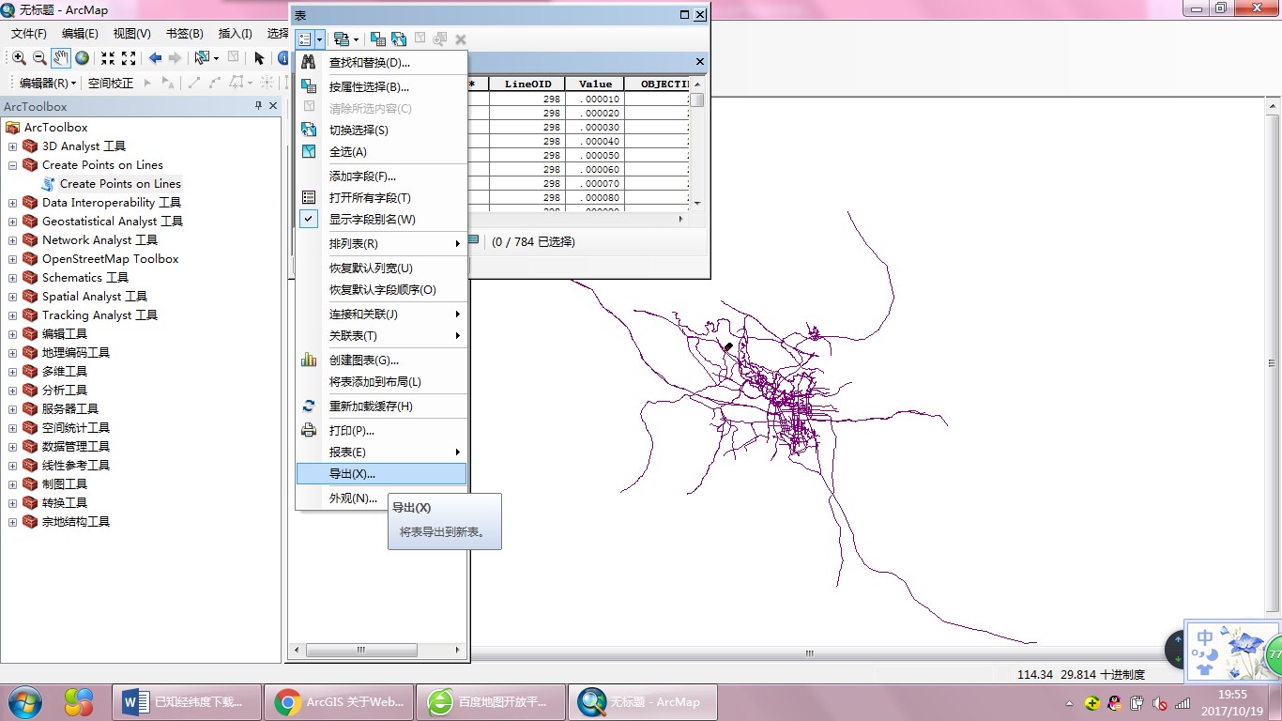Open the 排列表(R) submenu
This screenshot has width=1282, height=721.
click(x=381, y=243)
